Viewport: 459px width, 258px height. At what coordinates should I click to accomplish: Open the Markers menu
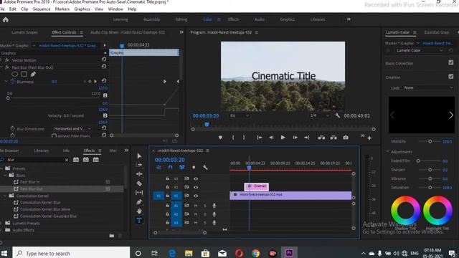pyautogui.click(x=62, y=9)
